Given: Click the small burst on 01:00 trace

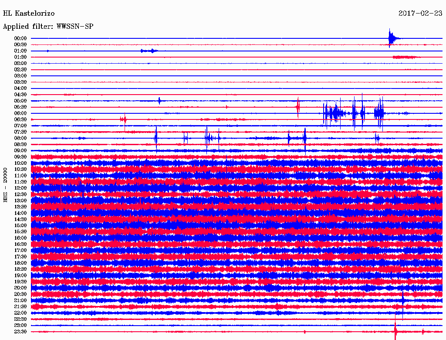Looking at the screenshot, I should 149,51.
